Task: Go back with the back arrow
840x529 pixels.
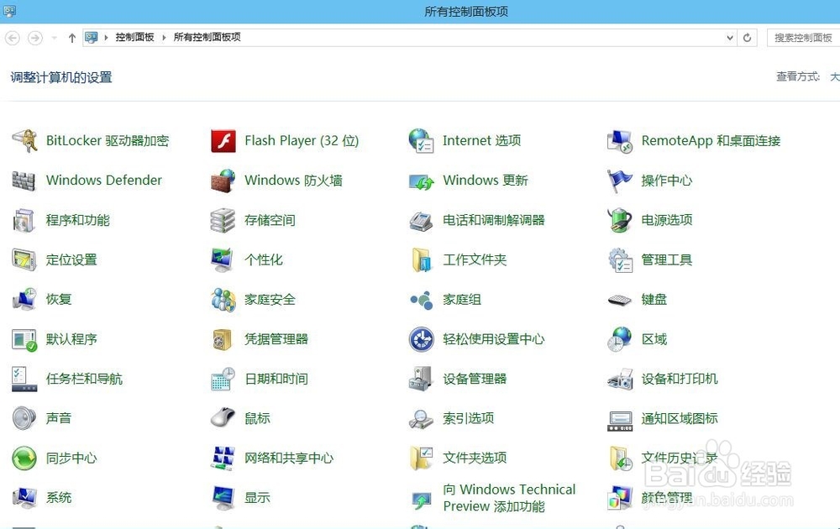Action: click(13, 38)
